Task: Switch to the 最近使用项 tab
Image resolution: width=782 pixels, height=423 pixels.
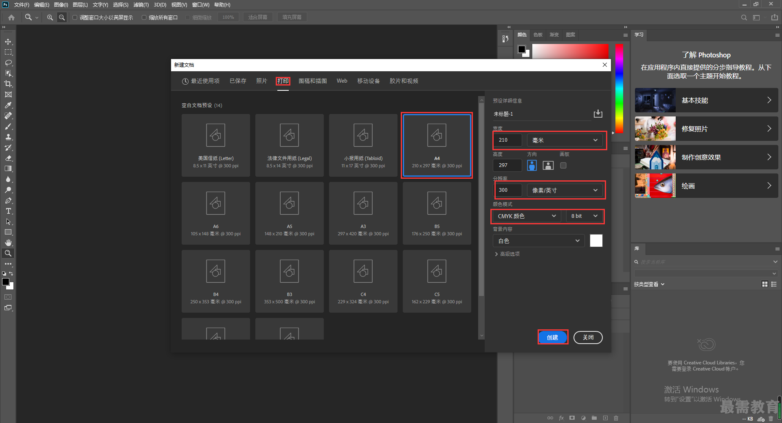Action: [201, 81]
